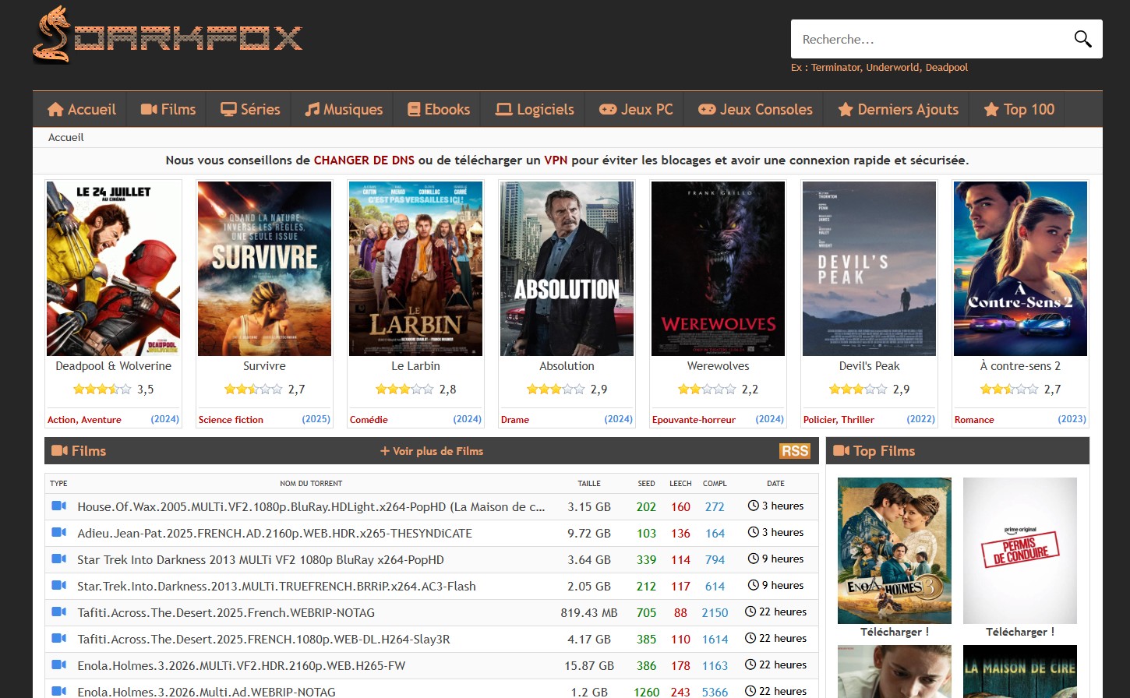Click the camera icon of Star Trek Into Darkness 2013 MULTi VF2

[x=58, y=559]
